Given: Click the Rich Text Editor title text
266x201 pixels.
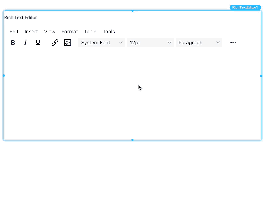Looking at the screenshot, I should 20,17.
